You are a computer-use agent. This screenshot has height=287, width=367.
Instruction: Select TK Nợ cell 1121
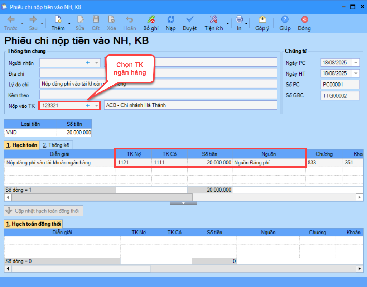pos(134,163)
